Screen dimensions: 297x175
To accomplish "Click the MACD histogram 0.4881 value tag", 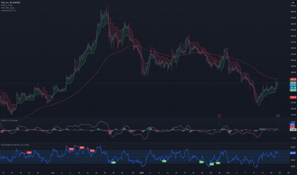I will click(293, 130).
